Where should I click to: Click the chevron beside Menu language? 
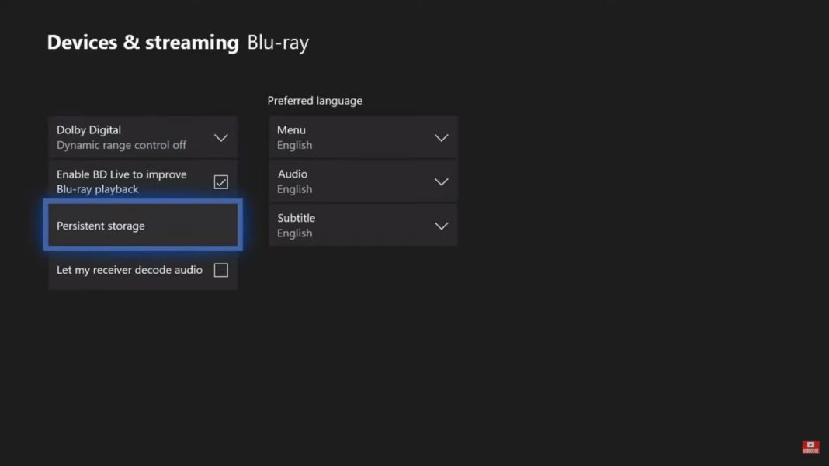pos(441,137)
